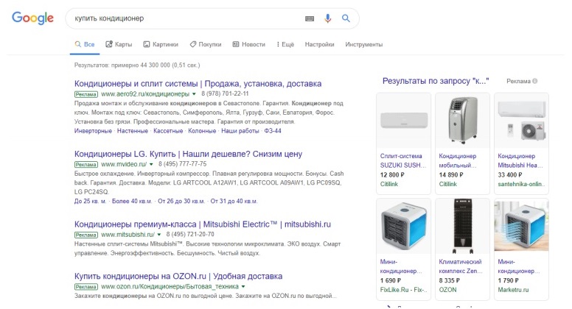This screenshot has height=309, width=572.
Task: Open 'От 31 до 40 кв.м.' sitelink
Action: tap(234, 201)
